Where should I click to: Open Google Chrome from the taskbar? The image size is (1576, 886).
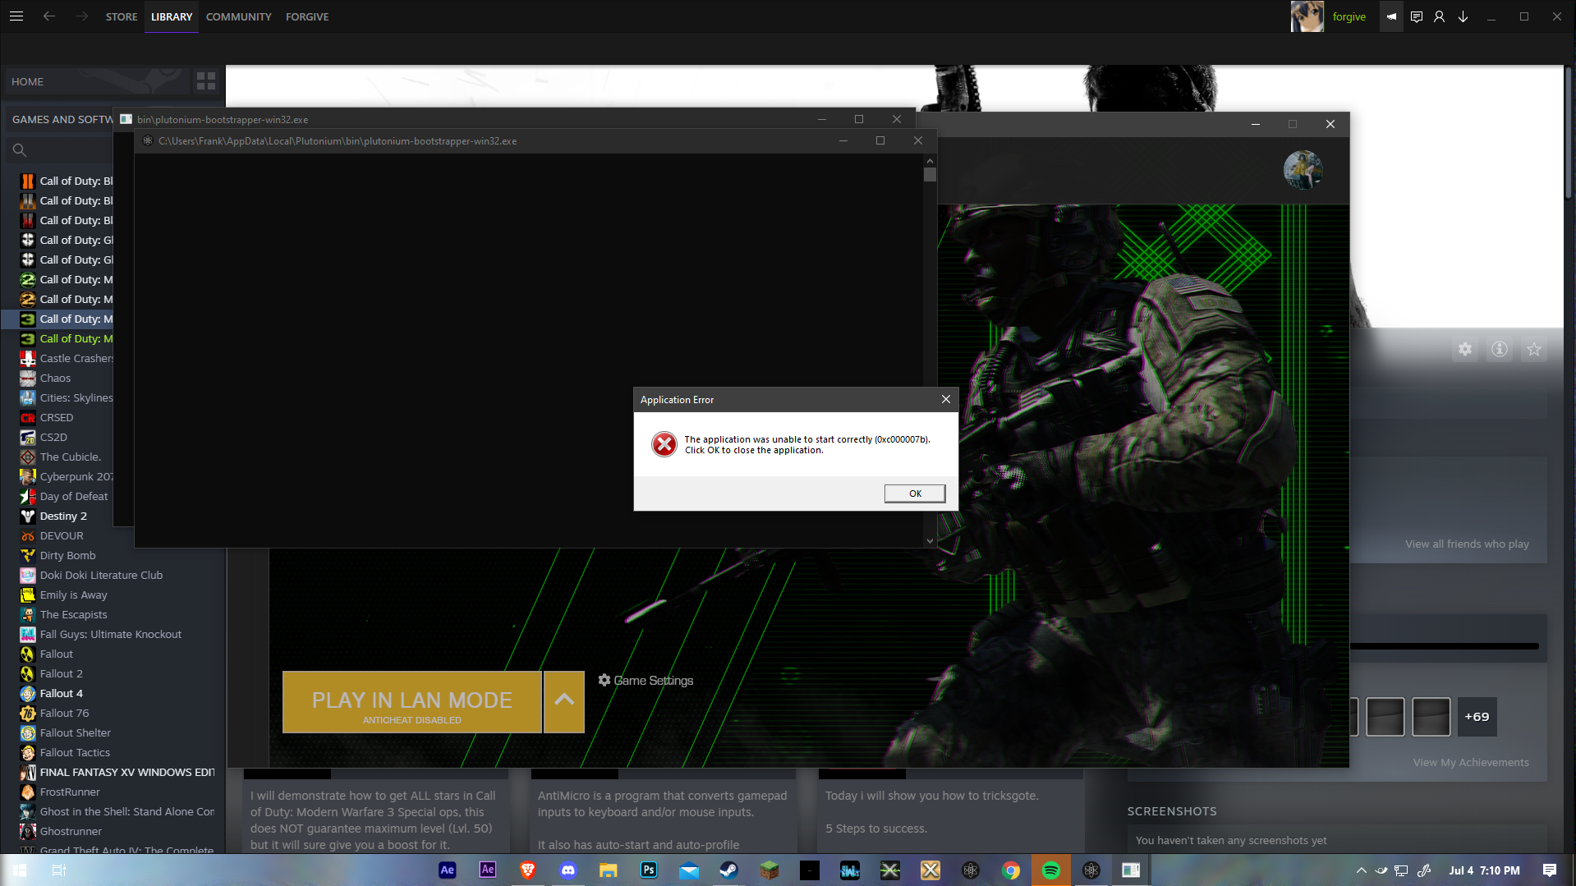click(1011, 870)
